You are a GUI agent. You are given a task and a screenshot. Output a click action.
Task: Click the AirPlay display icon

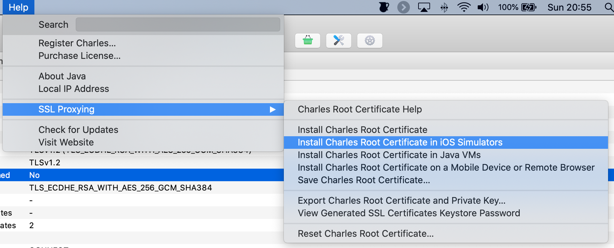(424, 7)
